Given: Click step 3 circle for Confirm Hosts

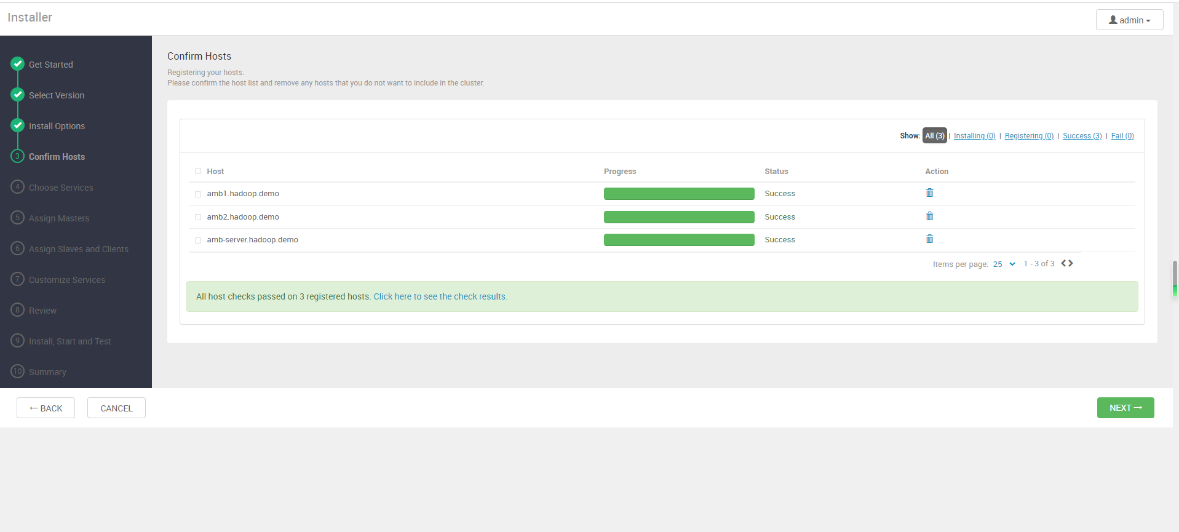Looking at the screenshot, I should tap(18, 156).
